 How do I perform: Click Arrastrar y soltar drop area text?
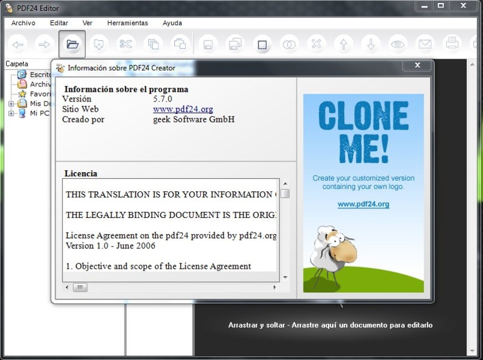330,325
